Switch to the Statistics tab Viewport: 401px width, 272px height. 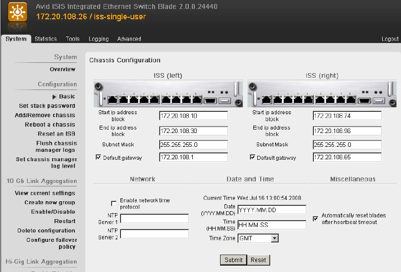pos(46,39)
